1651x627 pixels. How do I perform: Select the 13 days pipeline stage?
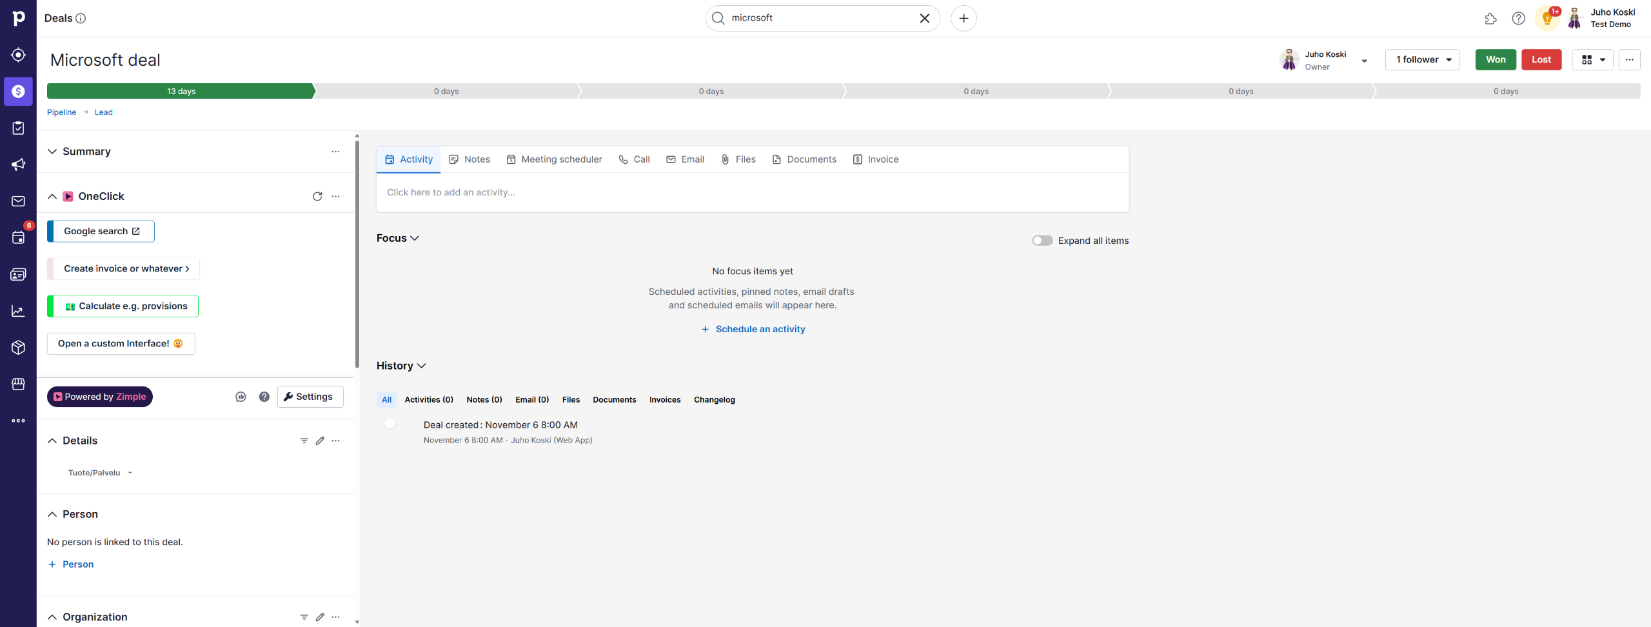click(x=181, y=91)
